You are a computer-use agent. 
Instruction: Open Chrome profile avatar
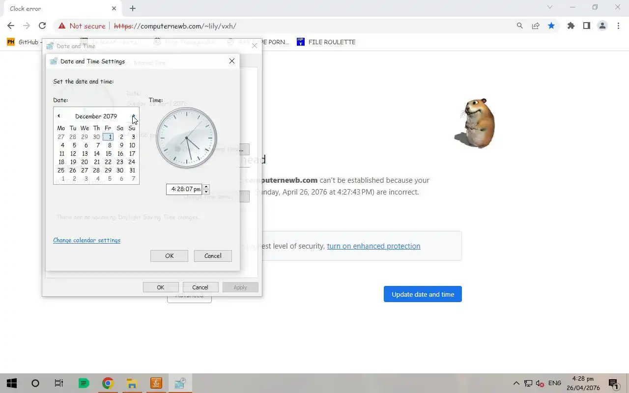pyautogui.click(x=602, y=26)
